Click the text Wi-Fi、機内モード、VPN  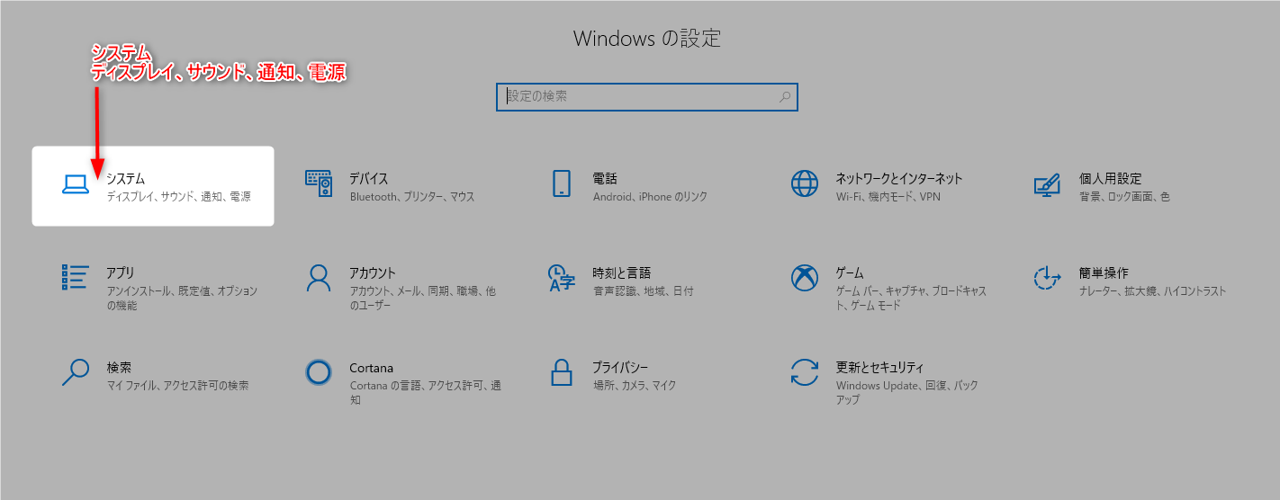(x=888, y=196)
